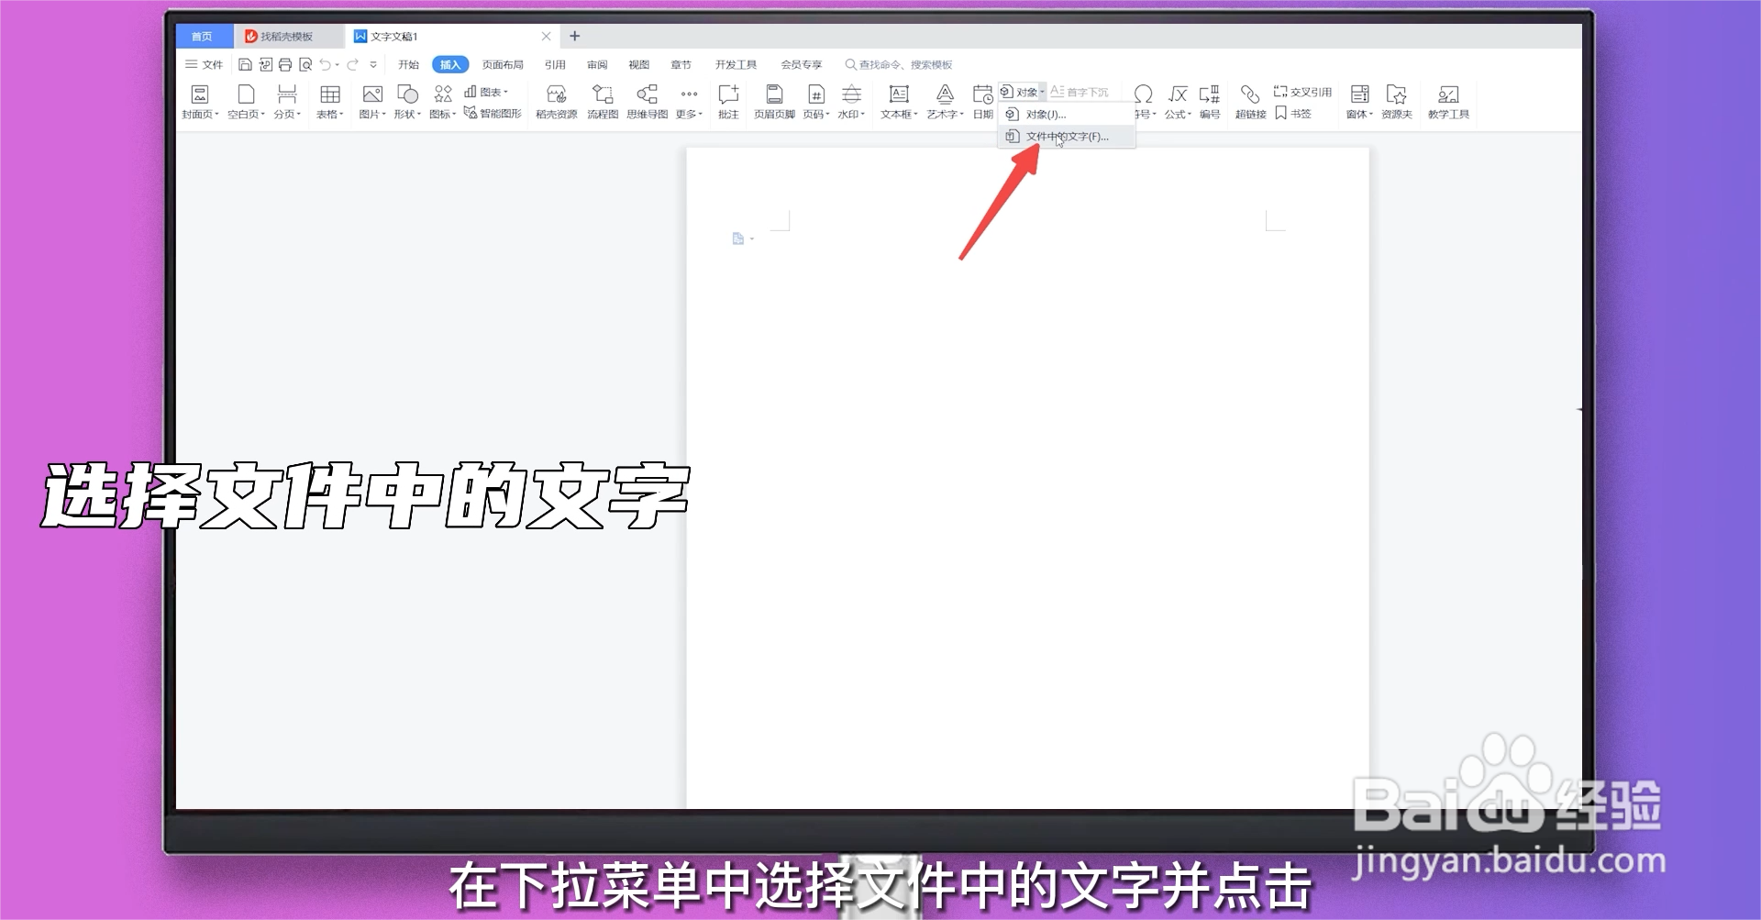Switch to Developer Tools (开发工具) tab
Viewport: 1761px width, 920px height.
coord(736,64)
